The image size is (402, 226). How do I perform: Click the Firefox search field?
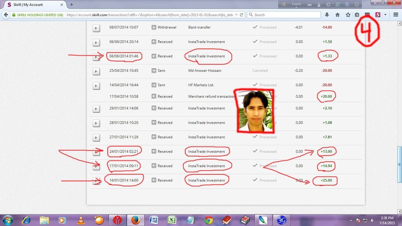click(284, 15)
